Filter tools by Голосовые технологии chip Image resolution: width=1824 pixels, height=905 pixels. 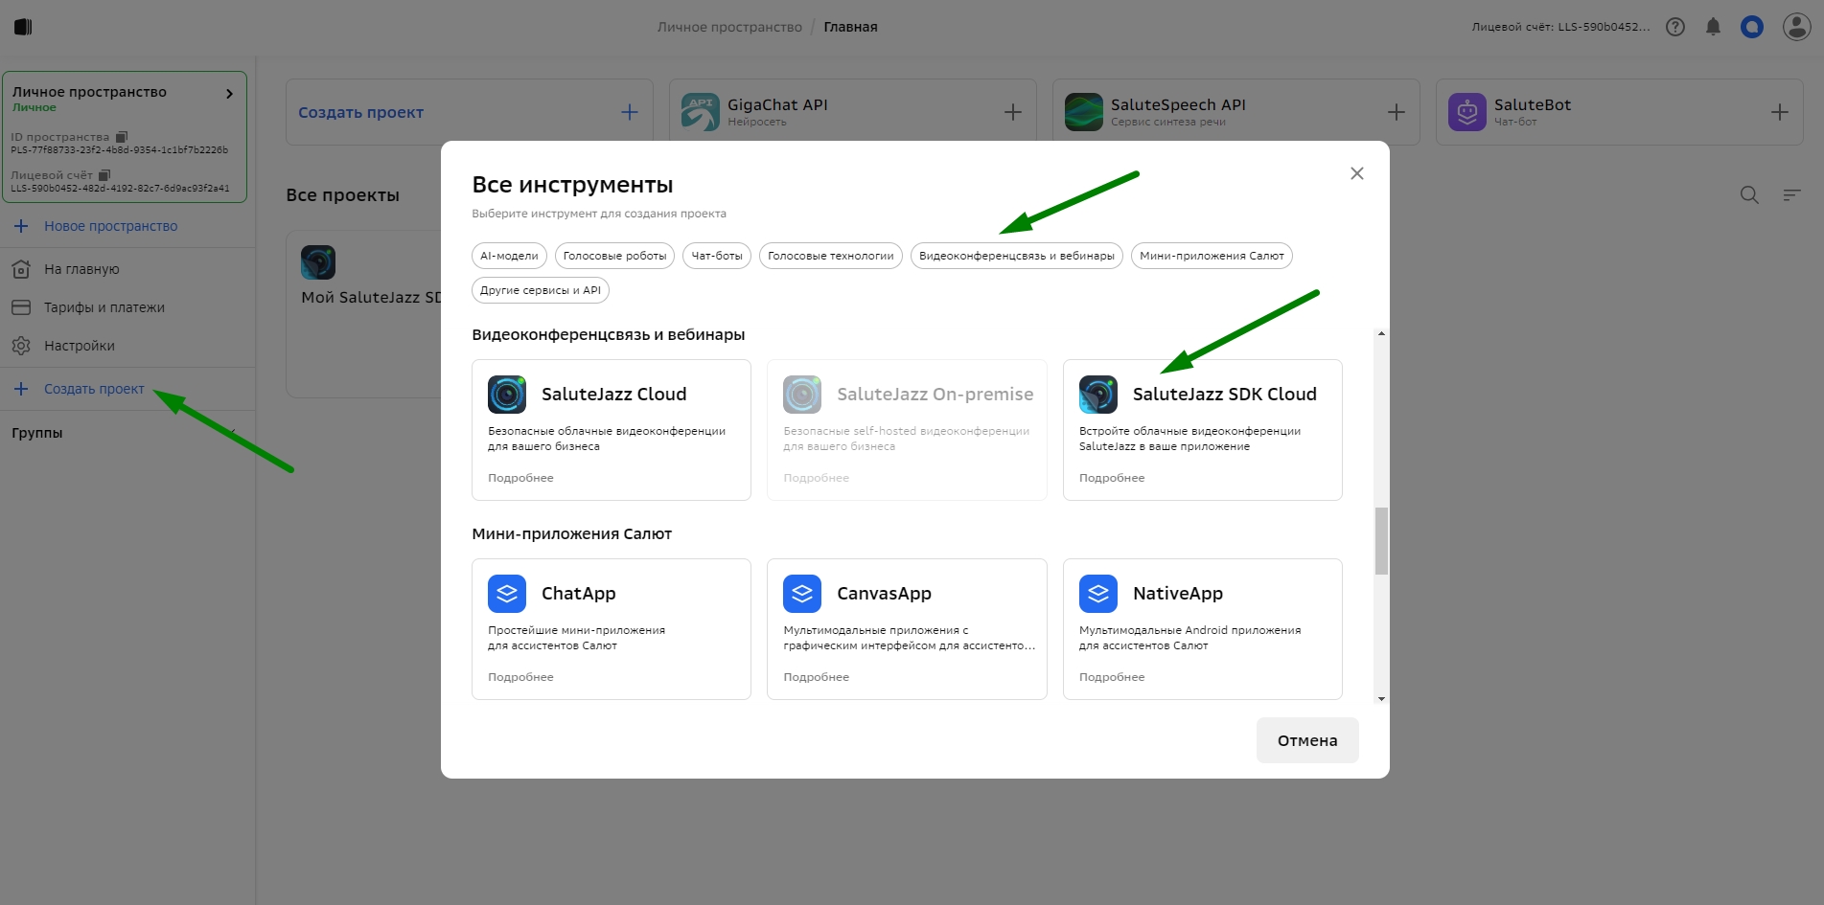click(831, 256)
